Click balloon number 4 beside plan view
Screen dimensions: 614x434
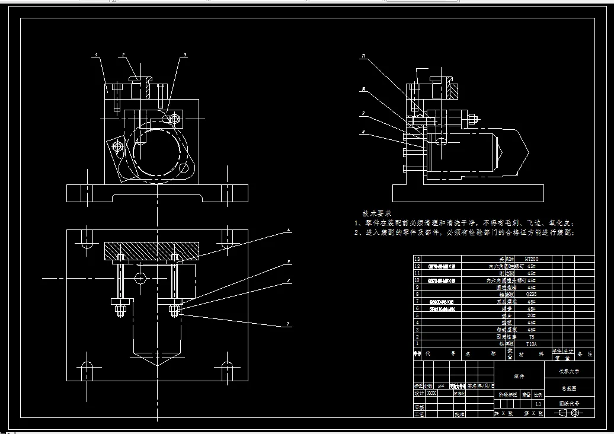click(x=289, y=230)
